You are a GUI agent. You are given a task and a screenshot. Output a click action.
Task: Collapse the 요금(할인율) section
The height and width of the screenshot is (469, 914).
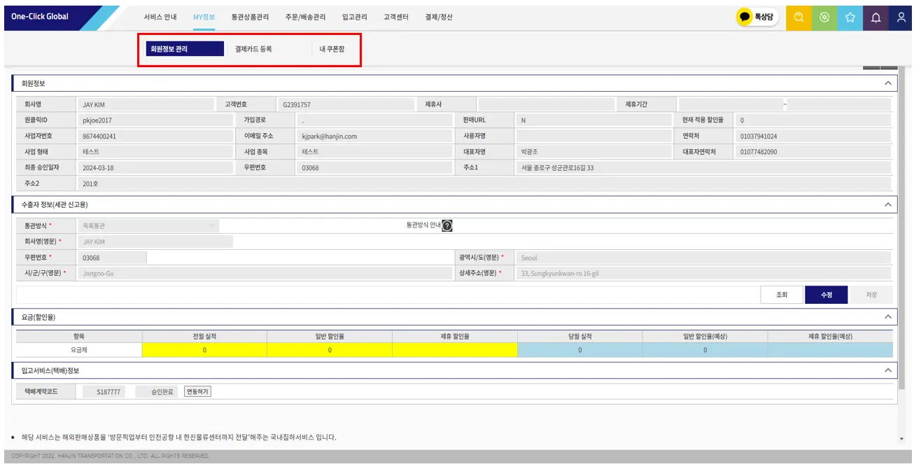(x=888, y=317)
